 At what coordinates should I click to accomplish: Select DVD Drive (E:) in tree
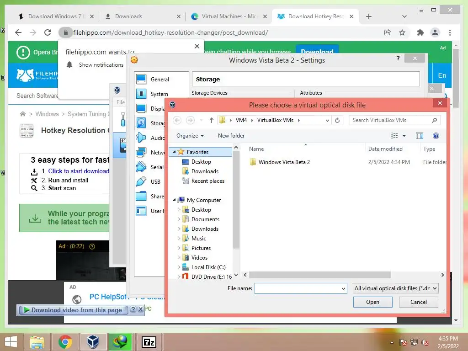point(211,277)
